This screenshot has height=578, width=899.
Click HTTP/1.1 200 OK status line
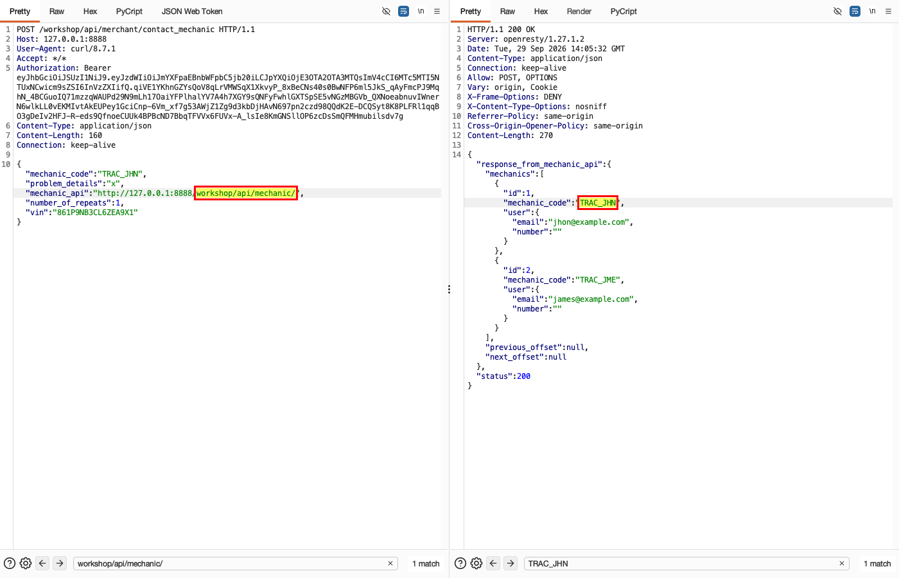pyautogui.click(x=501, y=30)
